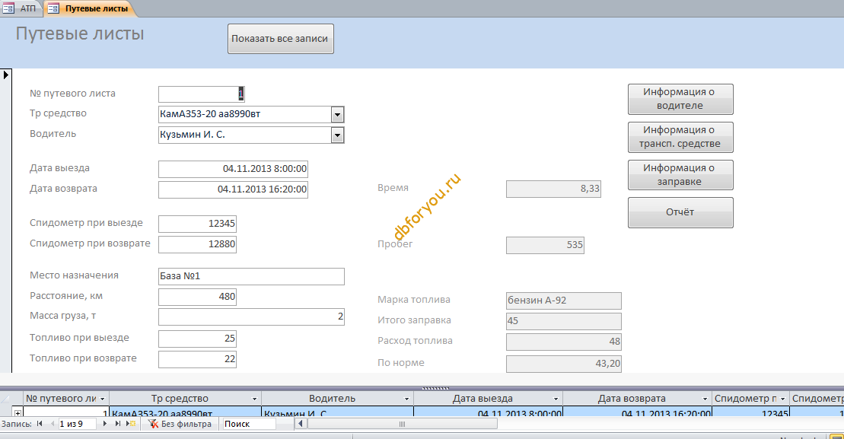The height and width of the screenshot is (439, 844).
Task: Open Тр средство column filter dropdown
Action: click(x=255, y=399)
